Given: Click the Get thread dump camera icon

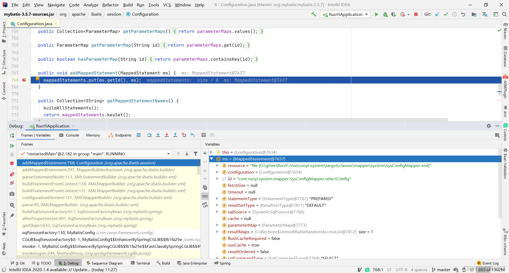Looking at the screenshot, I should [12, 194].
